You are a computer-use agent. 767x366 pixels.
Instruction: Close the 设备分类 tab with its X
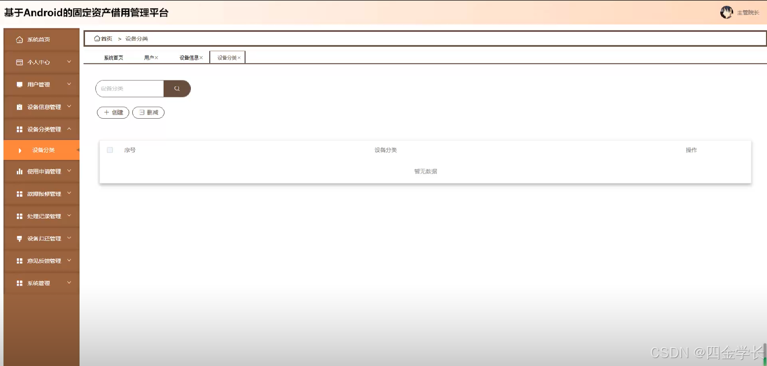[x=239, y=58]
